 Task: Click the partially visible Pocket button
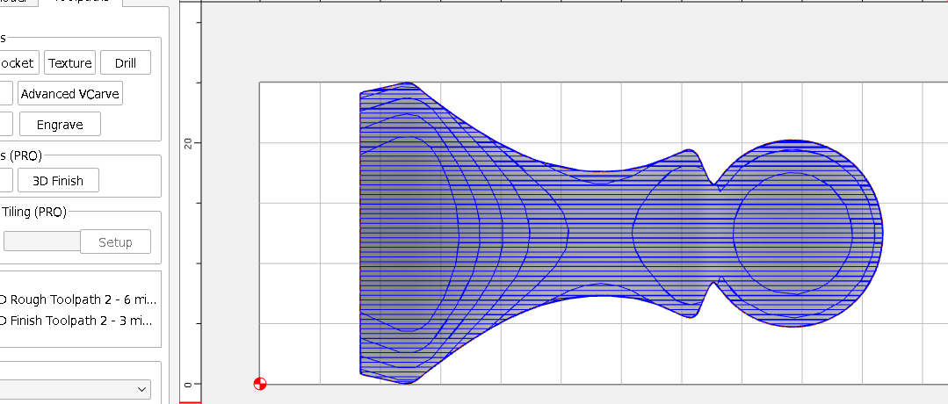coord(18,63)
